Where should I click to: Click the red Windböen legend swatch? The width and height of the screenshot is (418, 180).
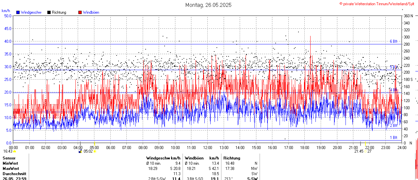80,12
